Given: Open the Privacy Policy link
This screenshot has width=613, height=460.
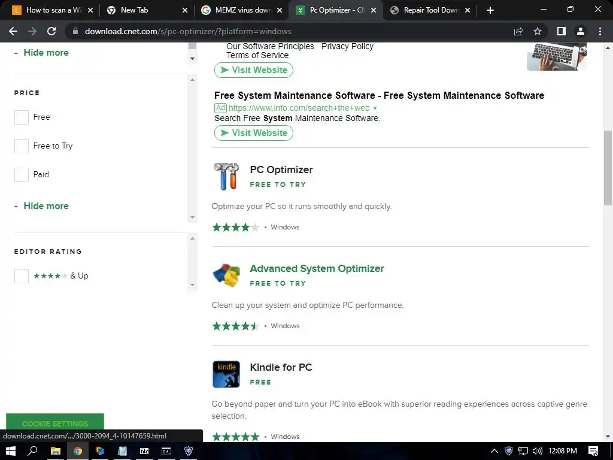Looking at the screenshot, I should pyautogui.click(x=347, y=46).
